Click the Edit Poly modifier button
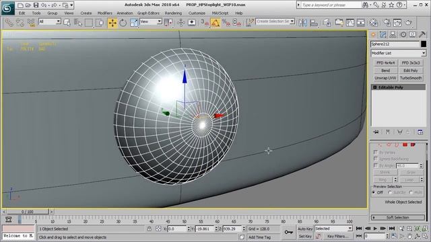This screenshot has height=242, width=431. 411,71
